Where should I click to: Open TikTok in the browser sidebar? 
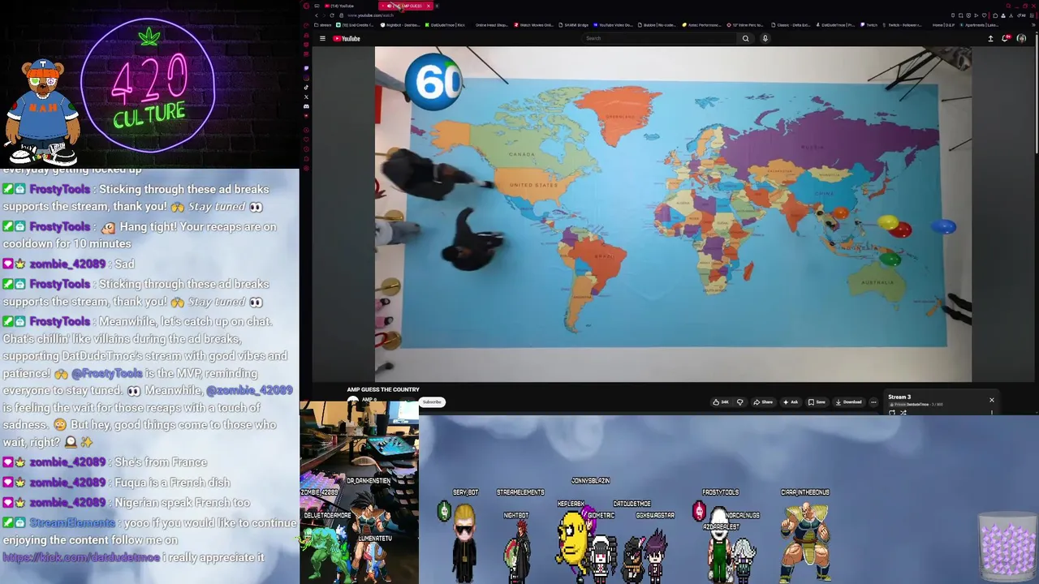(x=306, y=87)
